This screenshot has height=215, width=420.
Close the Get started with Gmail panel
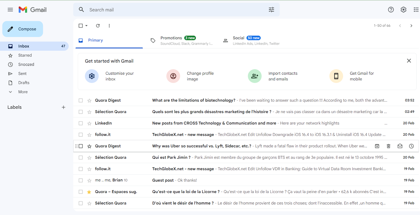coord(409,61)
